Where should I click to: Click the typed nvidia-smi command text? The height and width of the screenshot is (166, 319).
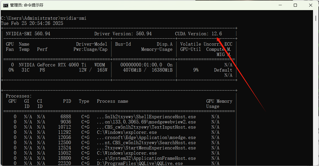click(x=73, y=18)
